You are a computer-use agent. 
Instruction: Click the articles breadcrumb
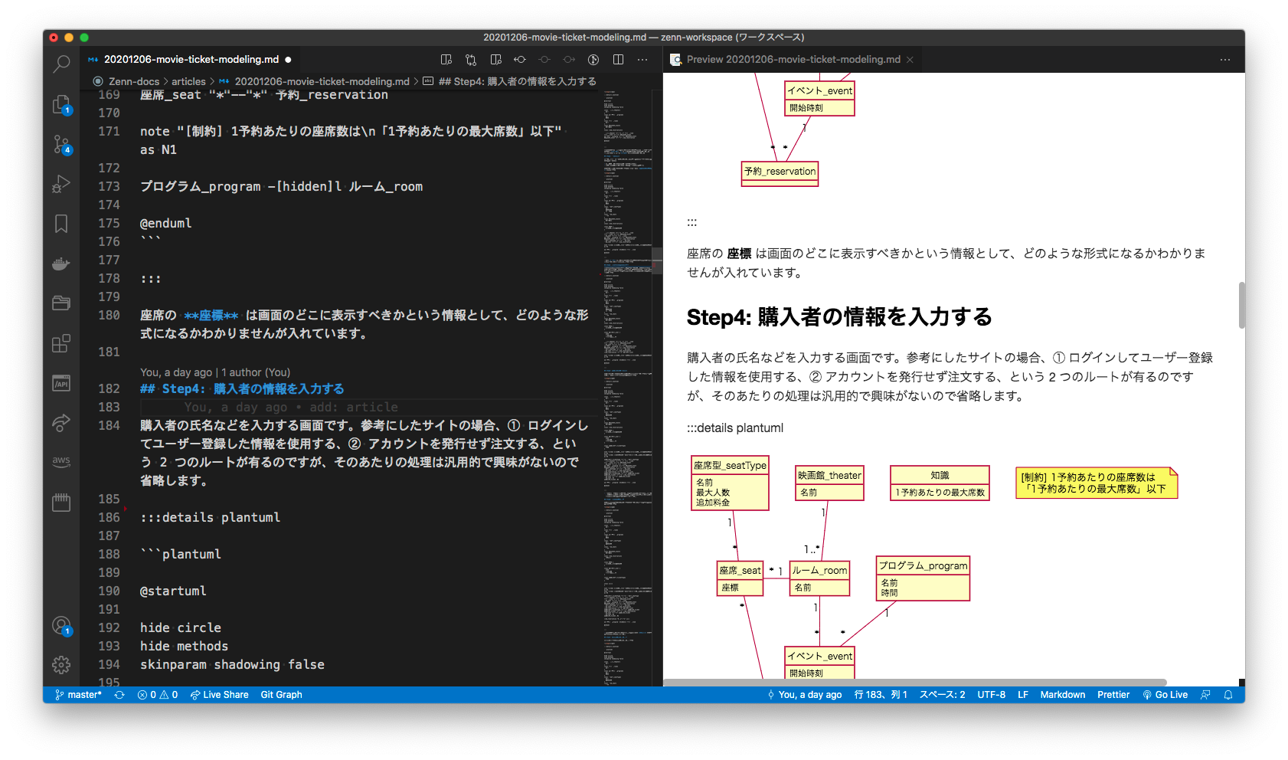(188, 81)
